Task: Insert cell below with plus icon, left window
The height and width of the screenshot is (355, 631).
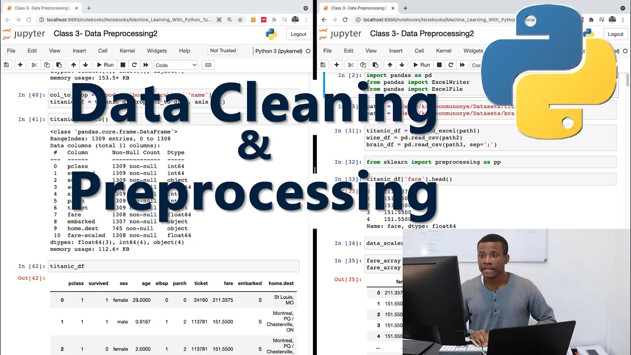Action: [20, 65]
